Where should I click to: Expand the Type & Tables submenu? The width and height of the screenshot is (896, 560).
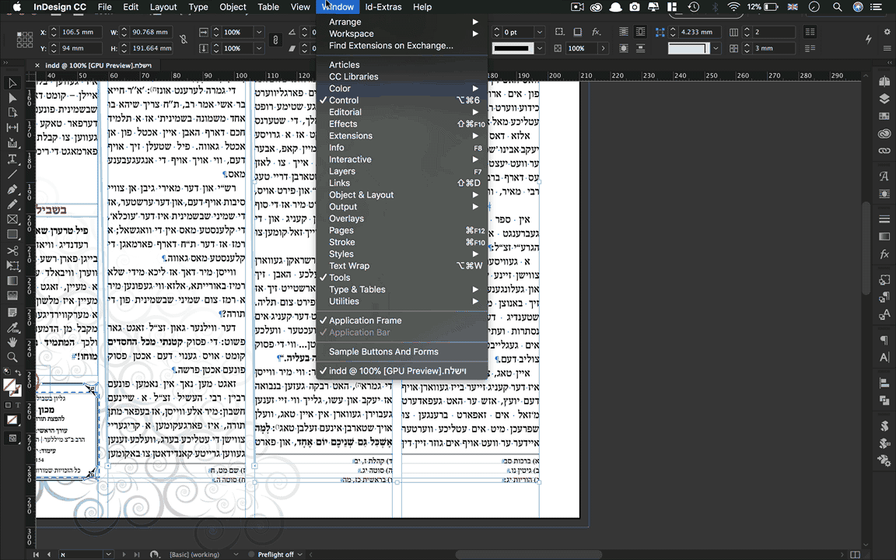pos(357,289)
